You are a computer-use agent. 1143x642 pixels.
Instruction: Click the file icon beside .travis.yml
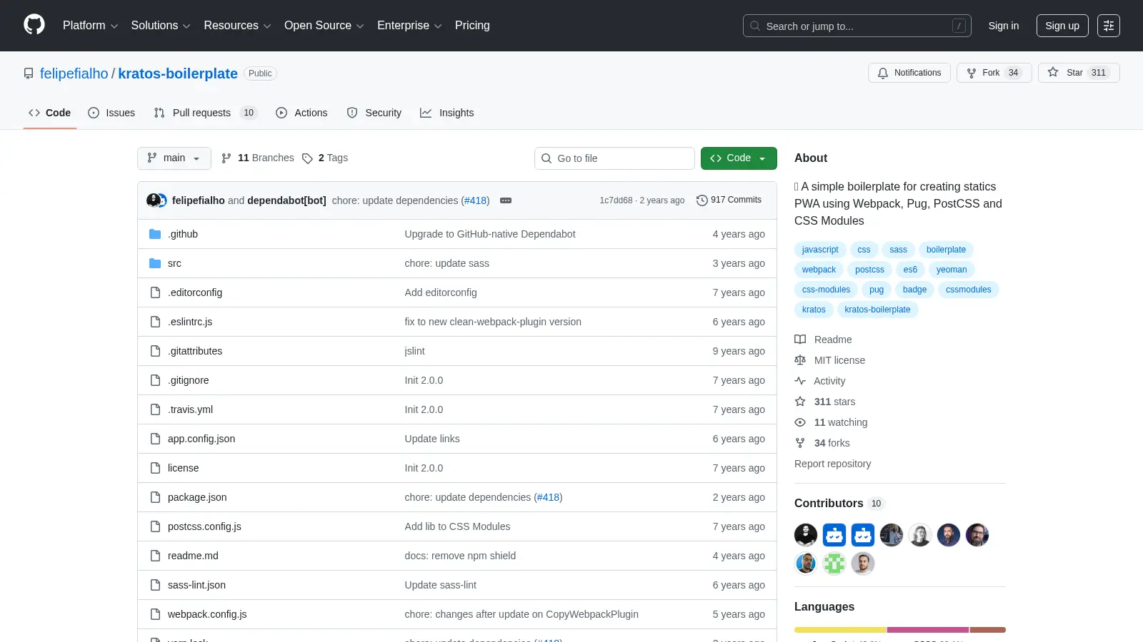[155, 409]
